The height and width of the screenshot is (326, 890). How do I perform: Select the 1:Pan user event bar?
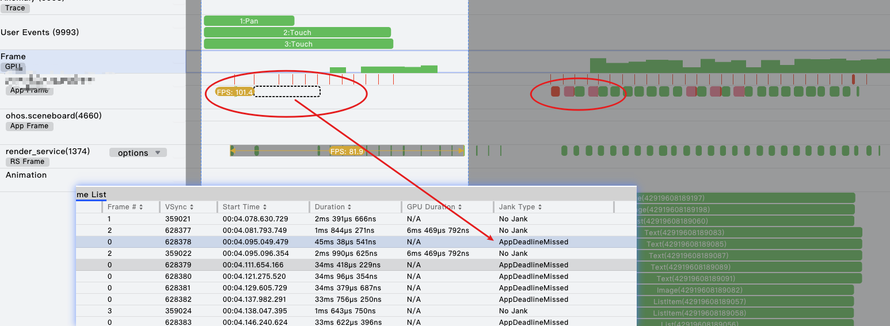[249, 21]
